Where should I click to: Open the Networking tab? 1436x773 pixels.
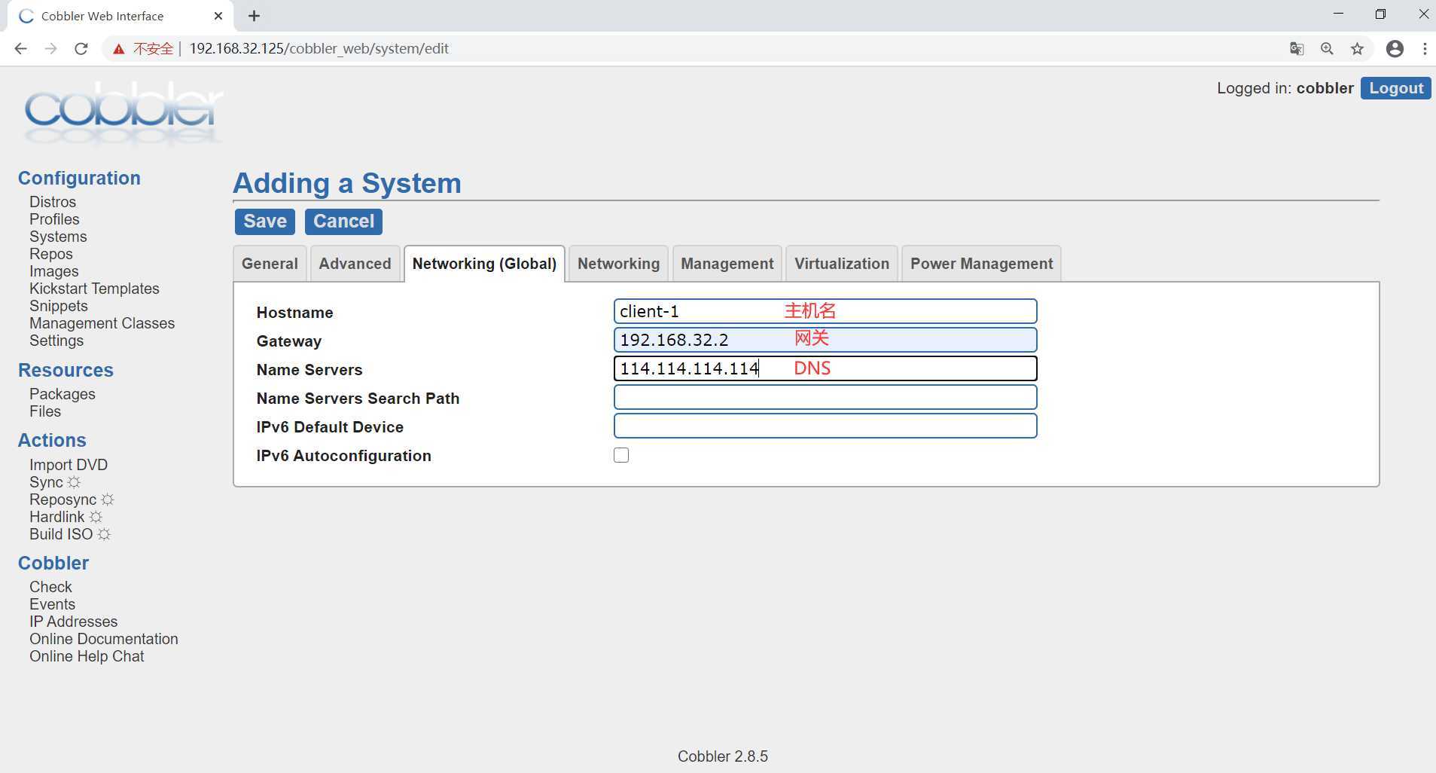click(x=618, y=264)
